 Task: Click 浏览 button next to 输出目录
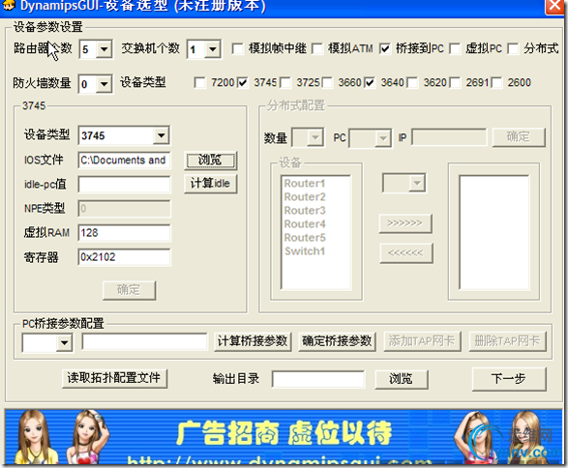pos(402,379)
